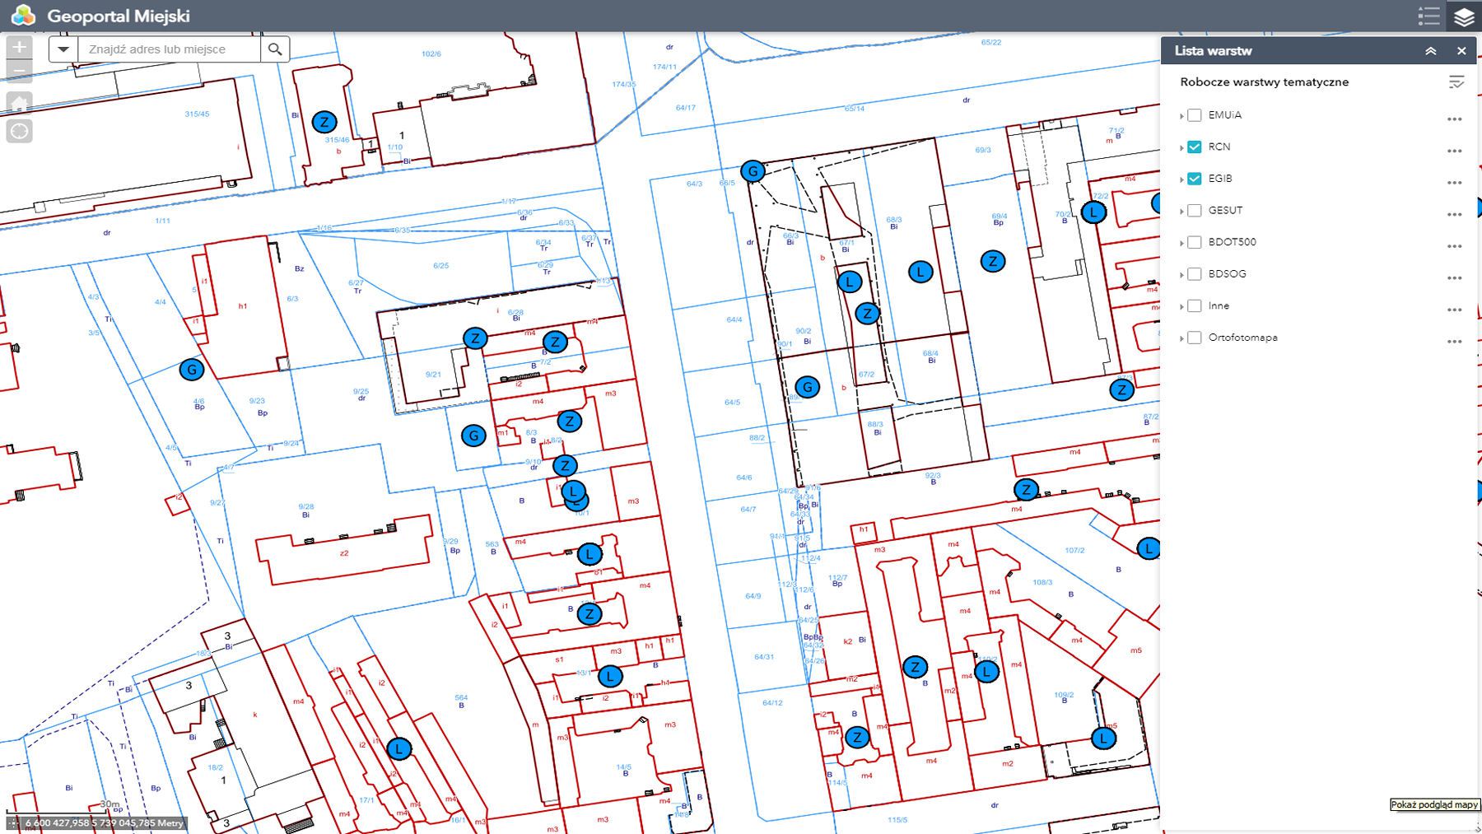Open layer options filter icon beside Robocze warstwy
This screenshot has width=1482, height=834.
[1456, 82]
